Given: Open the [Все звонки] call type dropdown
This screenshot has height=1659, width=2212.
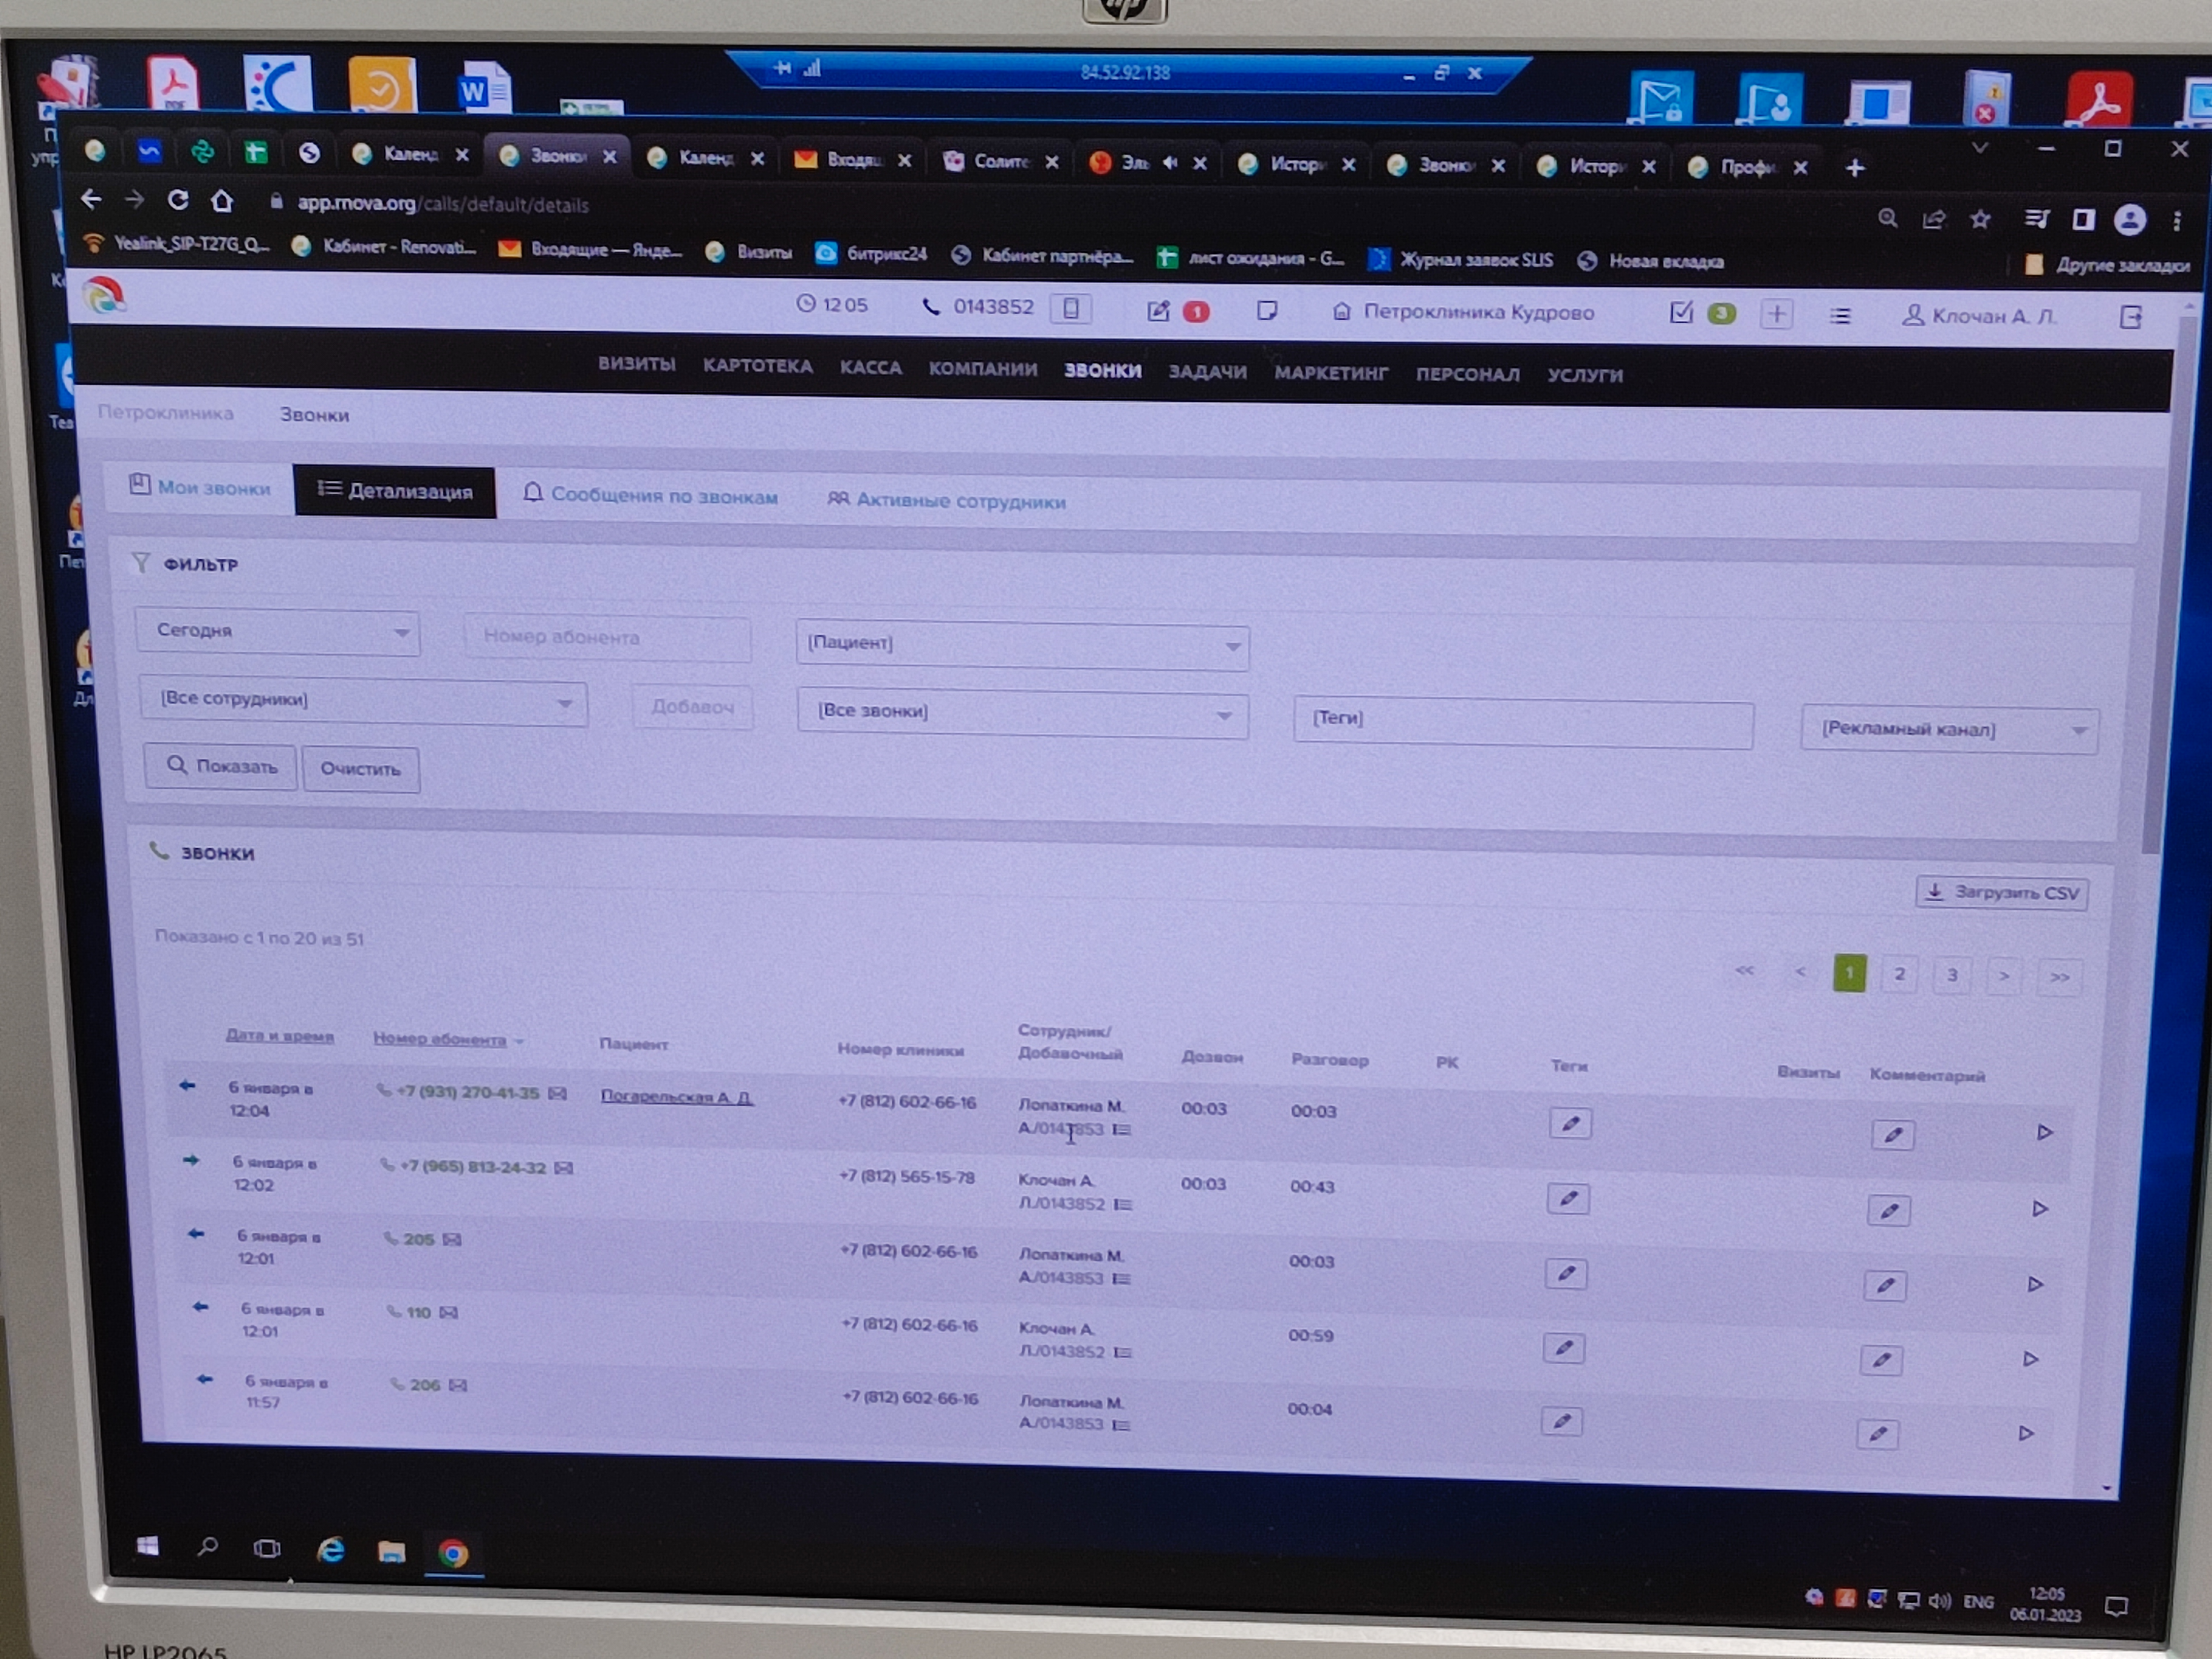Looking at the screenshot, I should point(1021,712).
